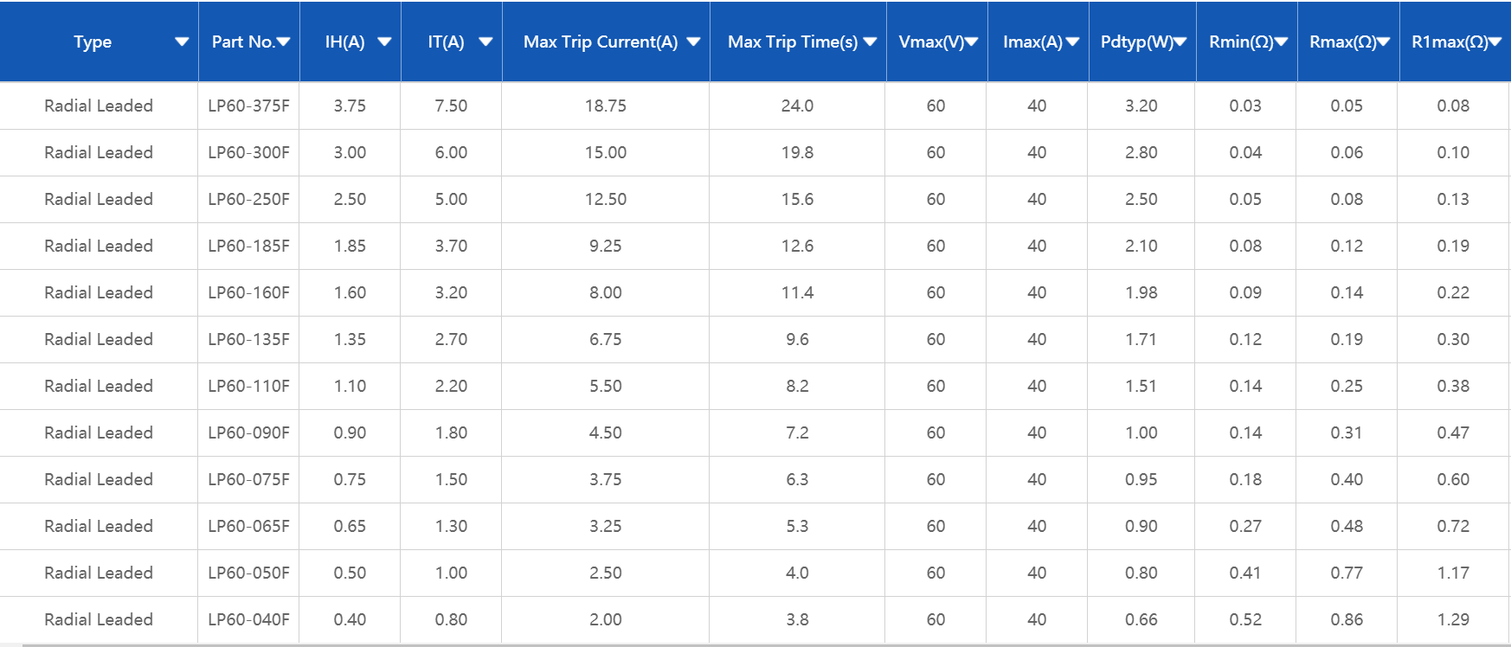The image size is (1511, 647).
Task: Click the Vmax(V) filter arrow
Action: tap(972, 42)
